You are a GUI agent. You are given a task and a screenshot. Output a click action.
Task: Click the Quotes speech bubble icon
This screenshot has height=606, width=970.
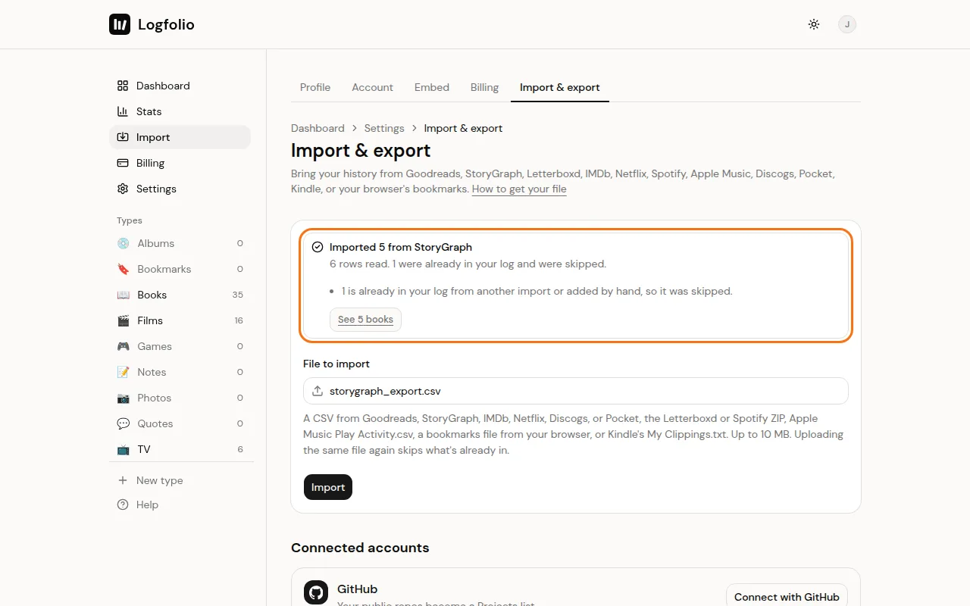click(123, 423)
